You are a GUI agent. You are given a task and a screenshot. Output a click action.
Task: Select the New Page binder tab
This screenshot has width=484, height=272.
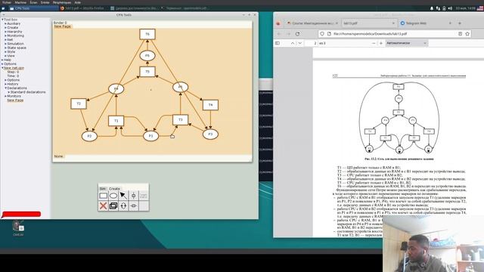62,26
